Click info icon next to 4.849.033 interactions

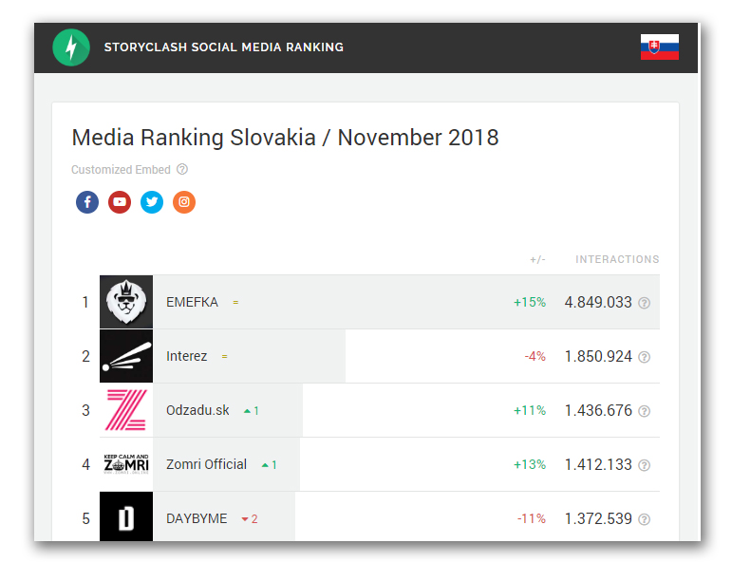pos(645,303)
